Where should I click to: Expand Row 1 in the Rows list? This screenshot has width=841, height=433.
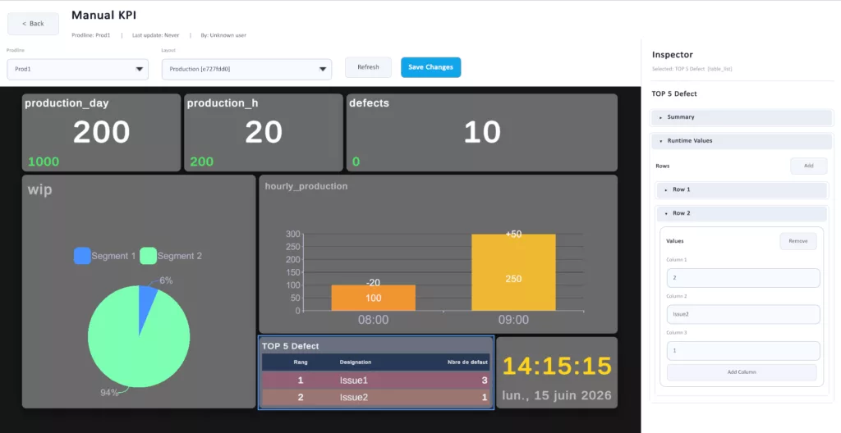point(742,189)
